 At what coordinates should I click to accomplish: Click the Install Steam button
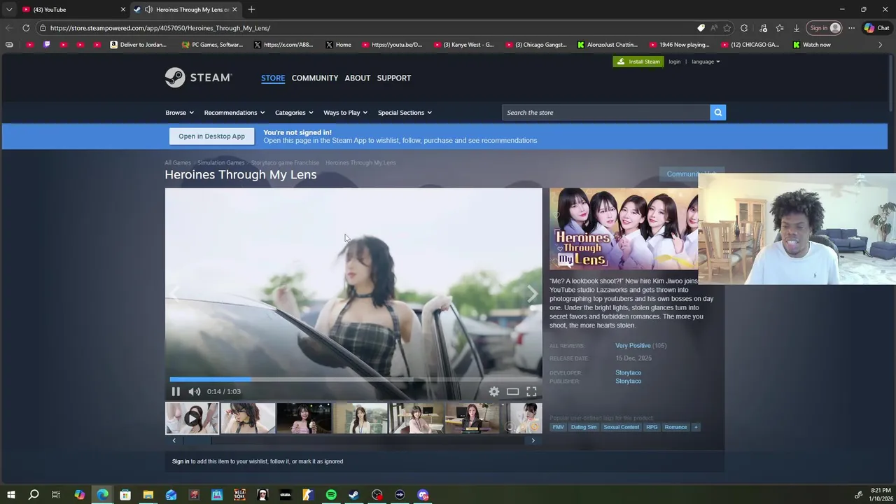click(x=638, y=62)
